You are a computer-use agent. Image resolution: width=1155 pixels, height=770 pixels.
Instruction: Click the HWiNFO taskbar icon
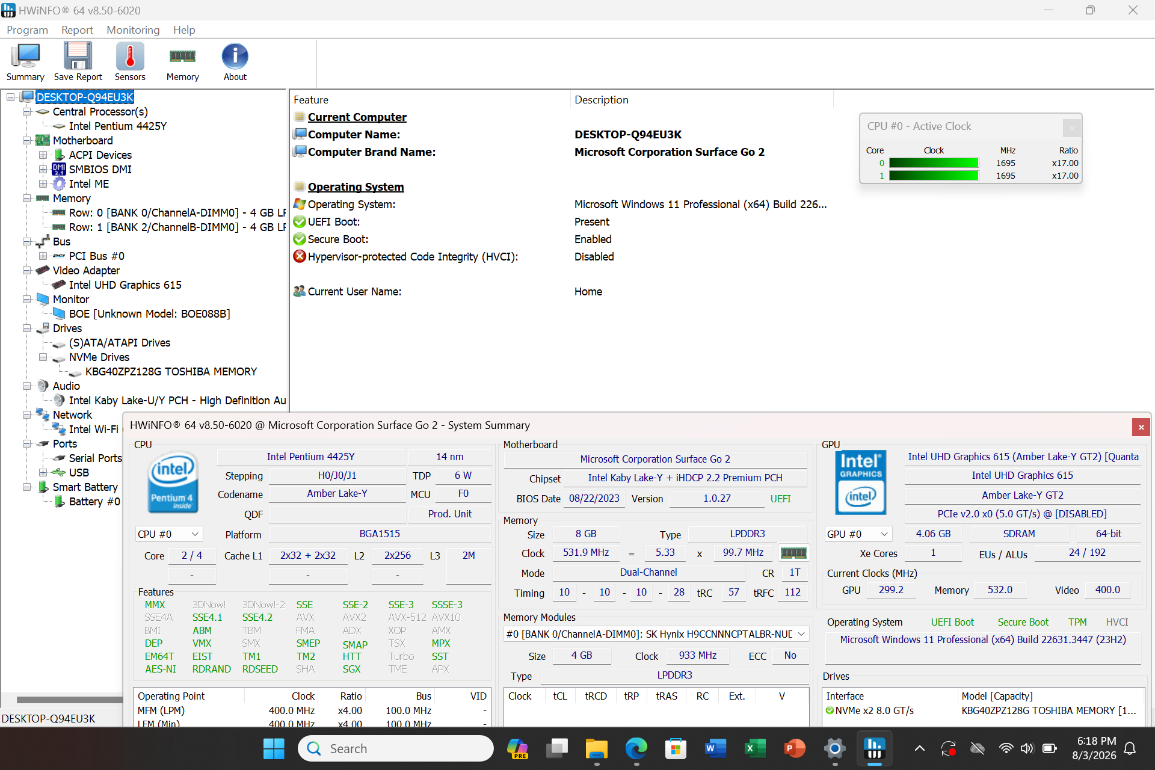click(x=874, y=748)
